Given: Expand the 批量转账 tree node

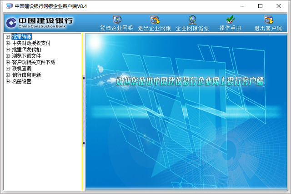Looking at the screenshot, I should (x=8, y=37).
